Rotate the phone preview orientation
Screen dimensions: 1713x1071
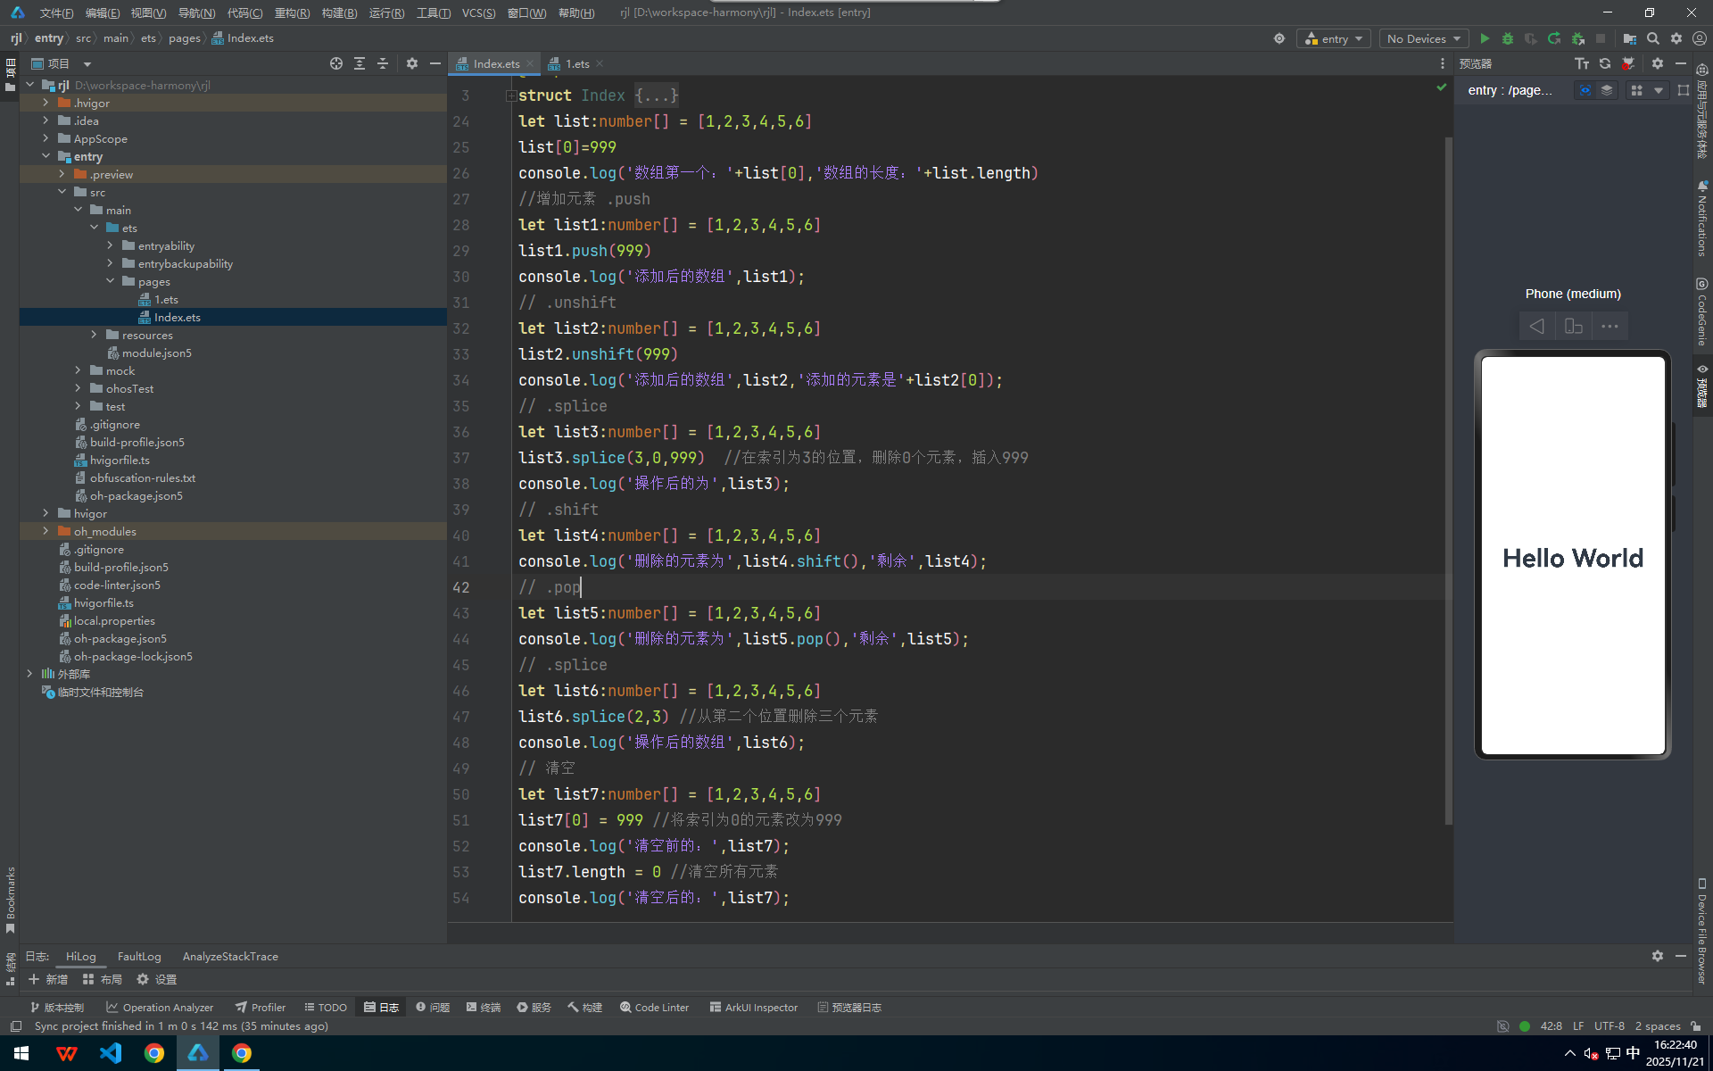click(x=1574, y=327)
